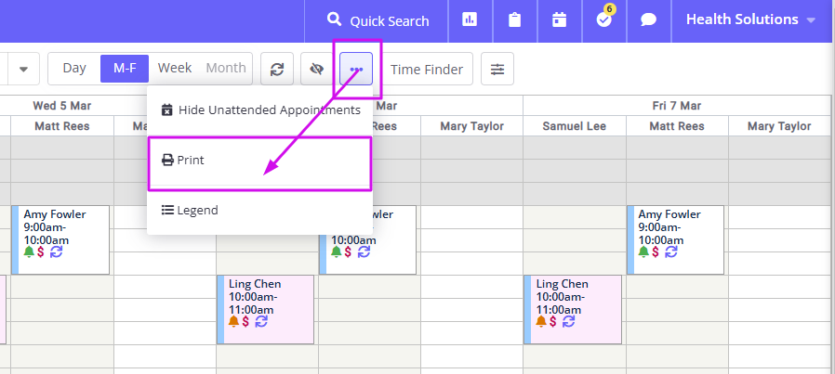Refresh the calendar with the sync icon
Viewport: 835px width, 374px height.
click(x=277, y=69)
